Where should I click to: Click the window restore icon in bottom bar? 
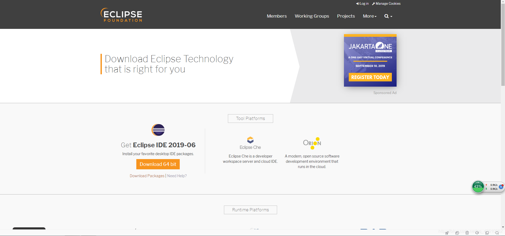[487, 233]
